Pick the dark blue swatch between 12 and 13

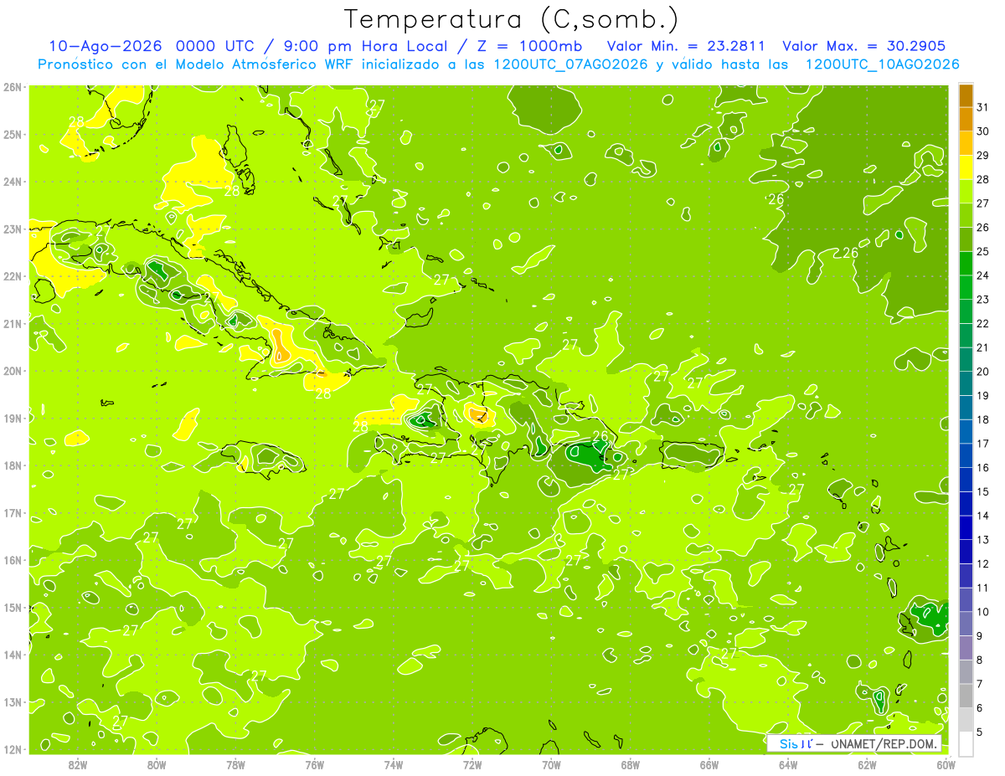click(x=966, y=552)
